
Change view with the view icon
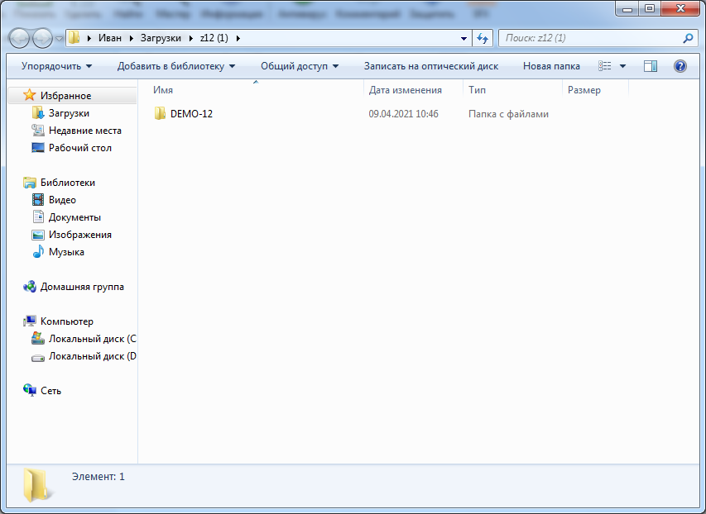(x=605, y=66)
